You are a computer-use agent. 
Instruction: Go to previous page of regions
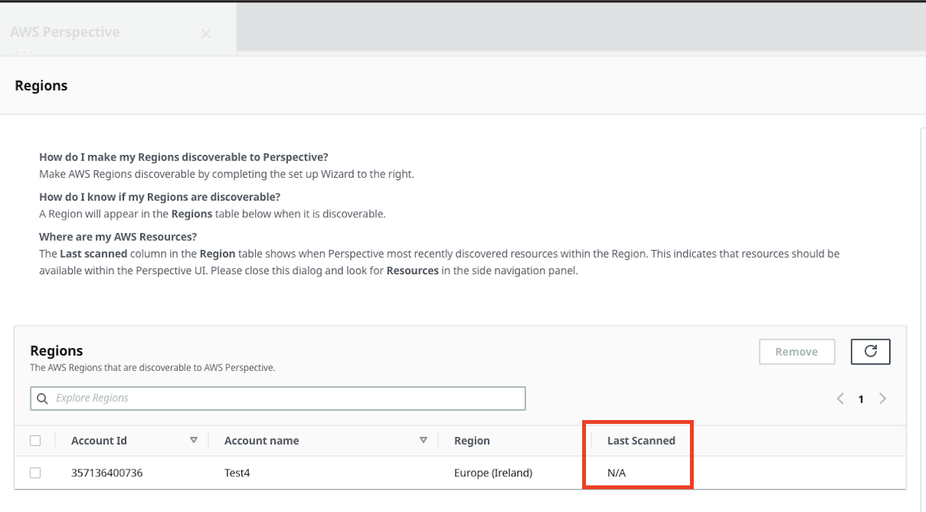coord(840,399)
